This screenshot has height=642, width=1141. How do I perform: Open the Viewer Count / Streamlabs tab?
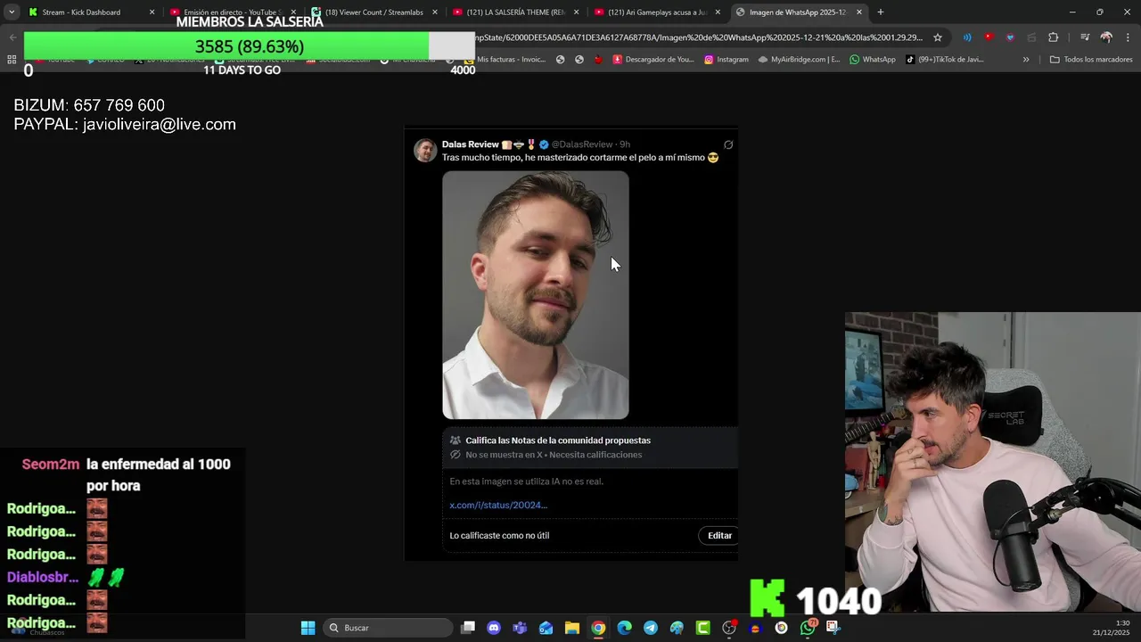pos(373,12)
